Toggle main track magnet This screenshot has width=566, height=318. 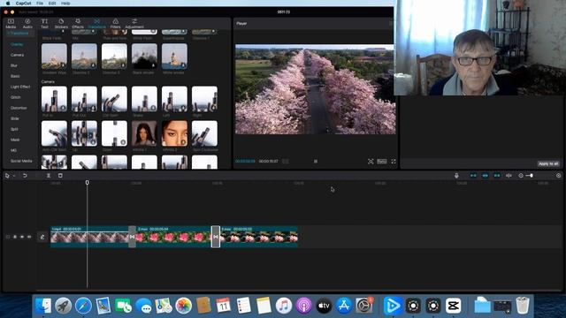(x=473, y=176)
